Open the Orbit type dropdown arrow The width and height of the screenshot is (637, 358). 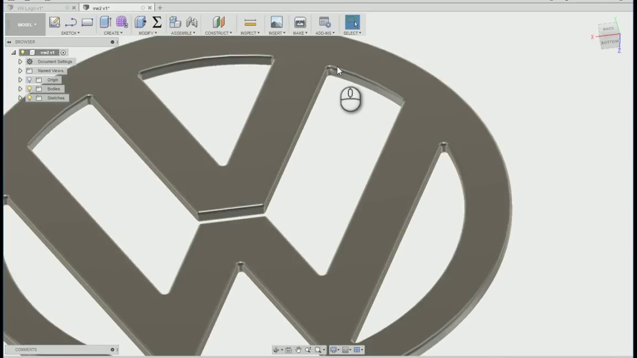click(282, 351)
